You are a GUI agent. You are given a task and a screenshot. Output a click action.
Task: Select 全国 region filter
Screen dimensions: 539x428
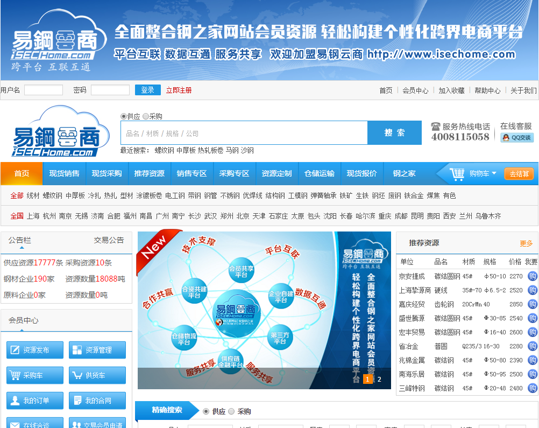[17, 216]
